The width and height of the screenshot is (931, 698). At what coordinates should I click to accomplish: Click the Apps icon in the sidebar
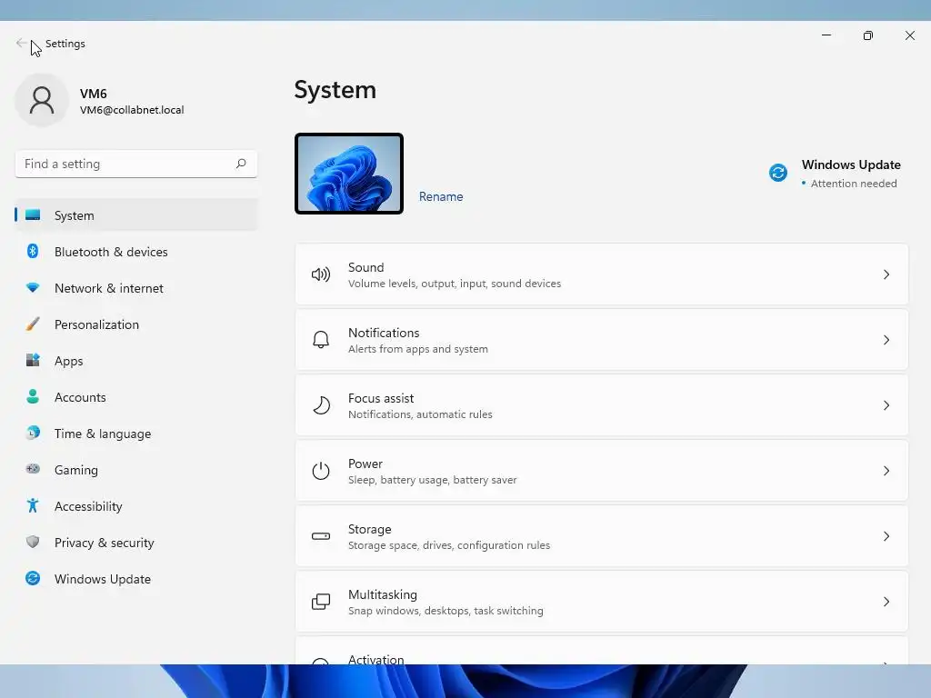(x=33, y=360)
